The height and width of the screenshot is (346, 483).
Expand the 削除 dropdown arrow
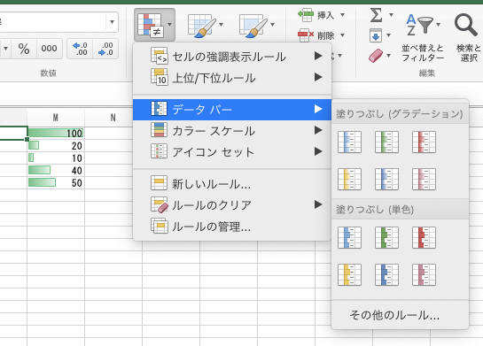pos(343,35)
